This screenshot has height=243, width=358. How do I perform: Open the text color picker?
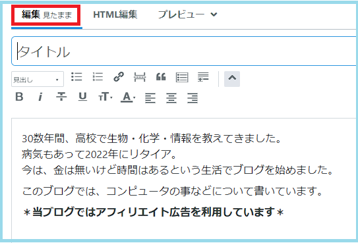tap(128, 97)
